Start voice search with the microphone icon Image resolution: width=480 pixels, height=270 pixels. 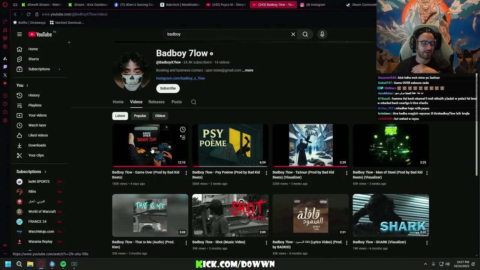pyautogui.click(x=322, y=34)
